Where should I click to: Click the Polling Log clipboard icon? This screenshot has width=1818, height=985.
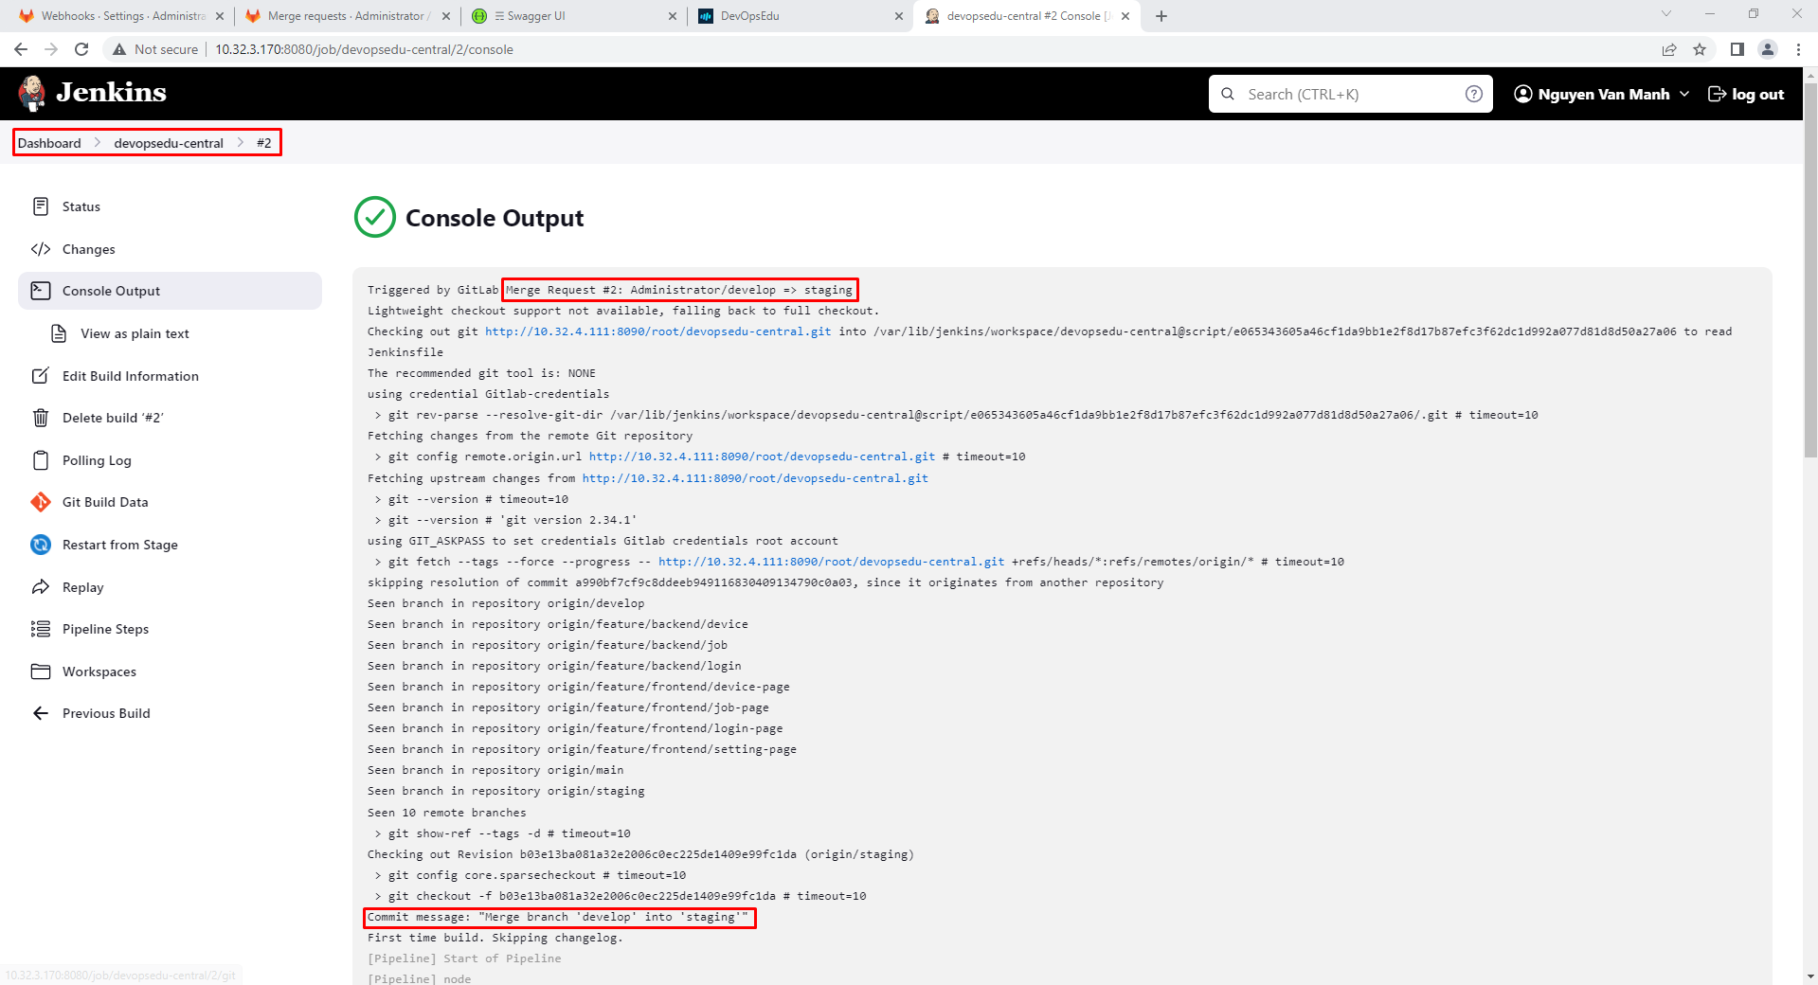[x=41, y=460]
